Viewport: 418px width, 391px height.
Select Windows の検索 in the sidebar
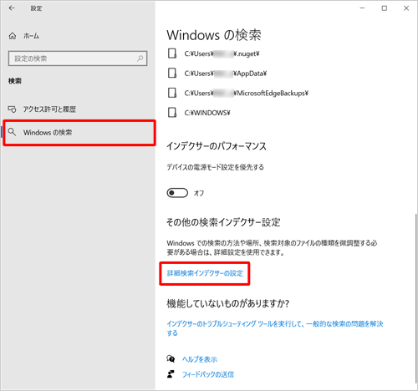click(79, 133)
